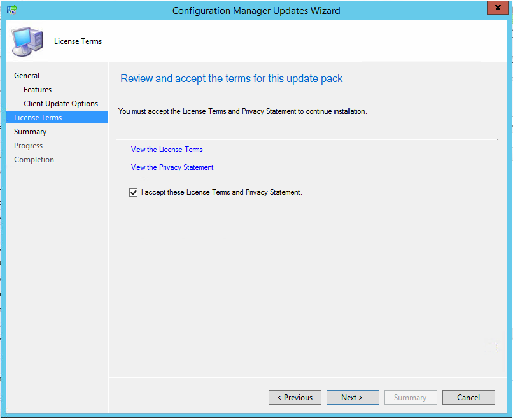Cancel the updates wizard
The width and height of the screenshot is (513, 418).
[x=468, y=398]
